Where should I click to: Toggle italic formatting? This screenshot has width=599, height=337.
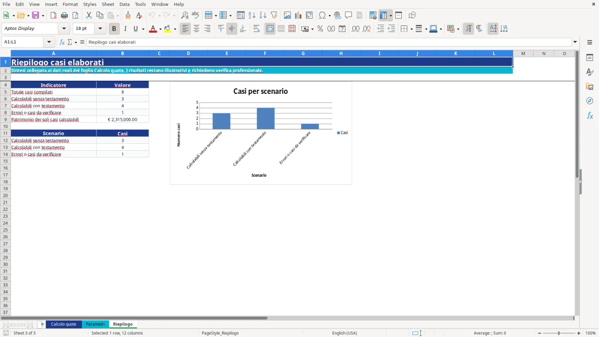point(125,29)
